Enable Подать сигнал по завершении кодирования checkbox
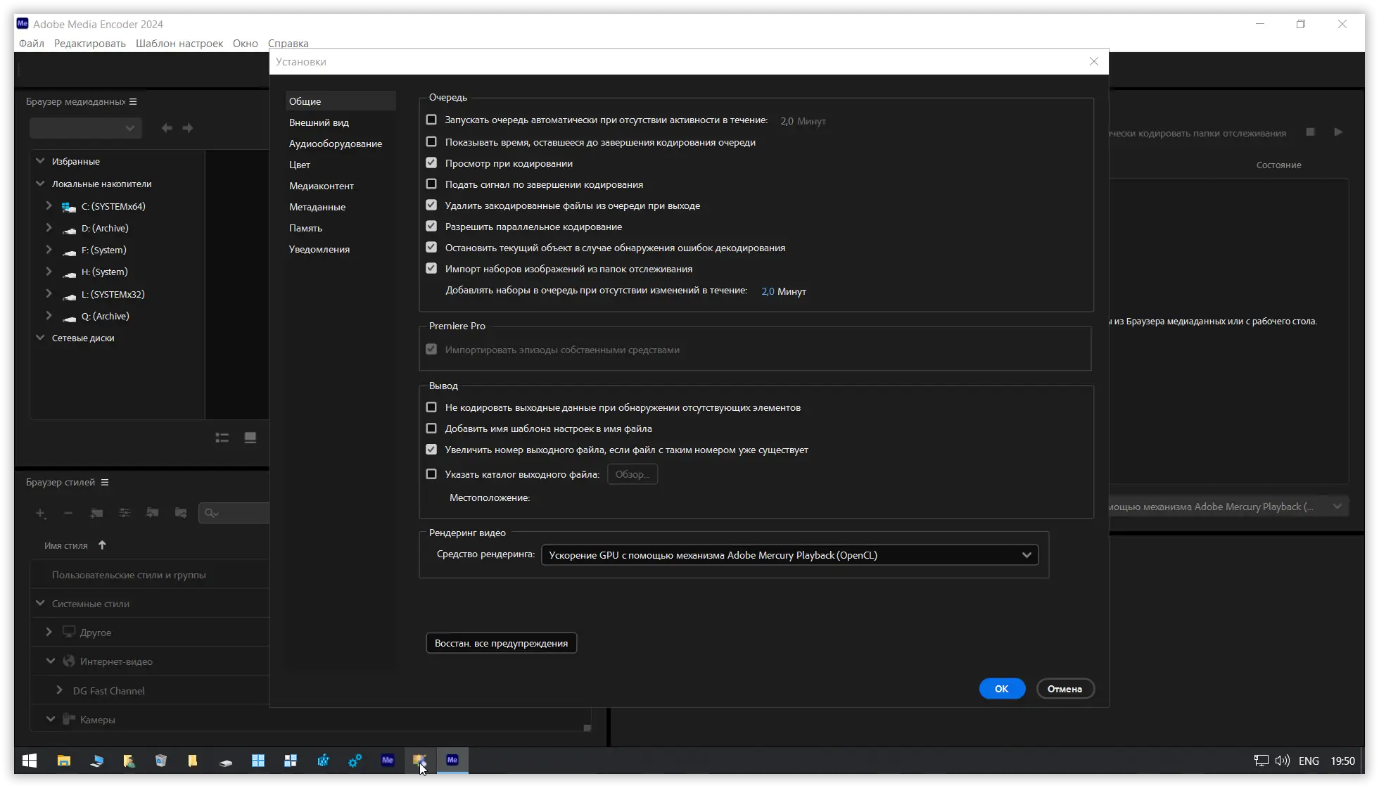Image resolution: width=1379 pixels, height=788 pixels. pos(431,184)
